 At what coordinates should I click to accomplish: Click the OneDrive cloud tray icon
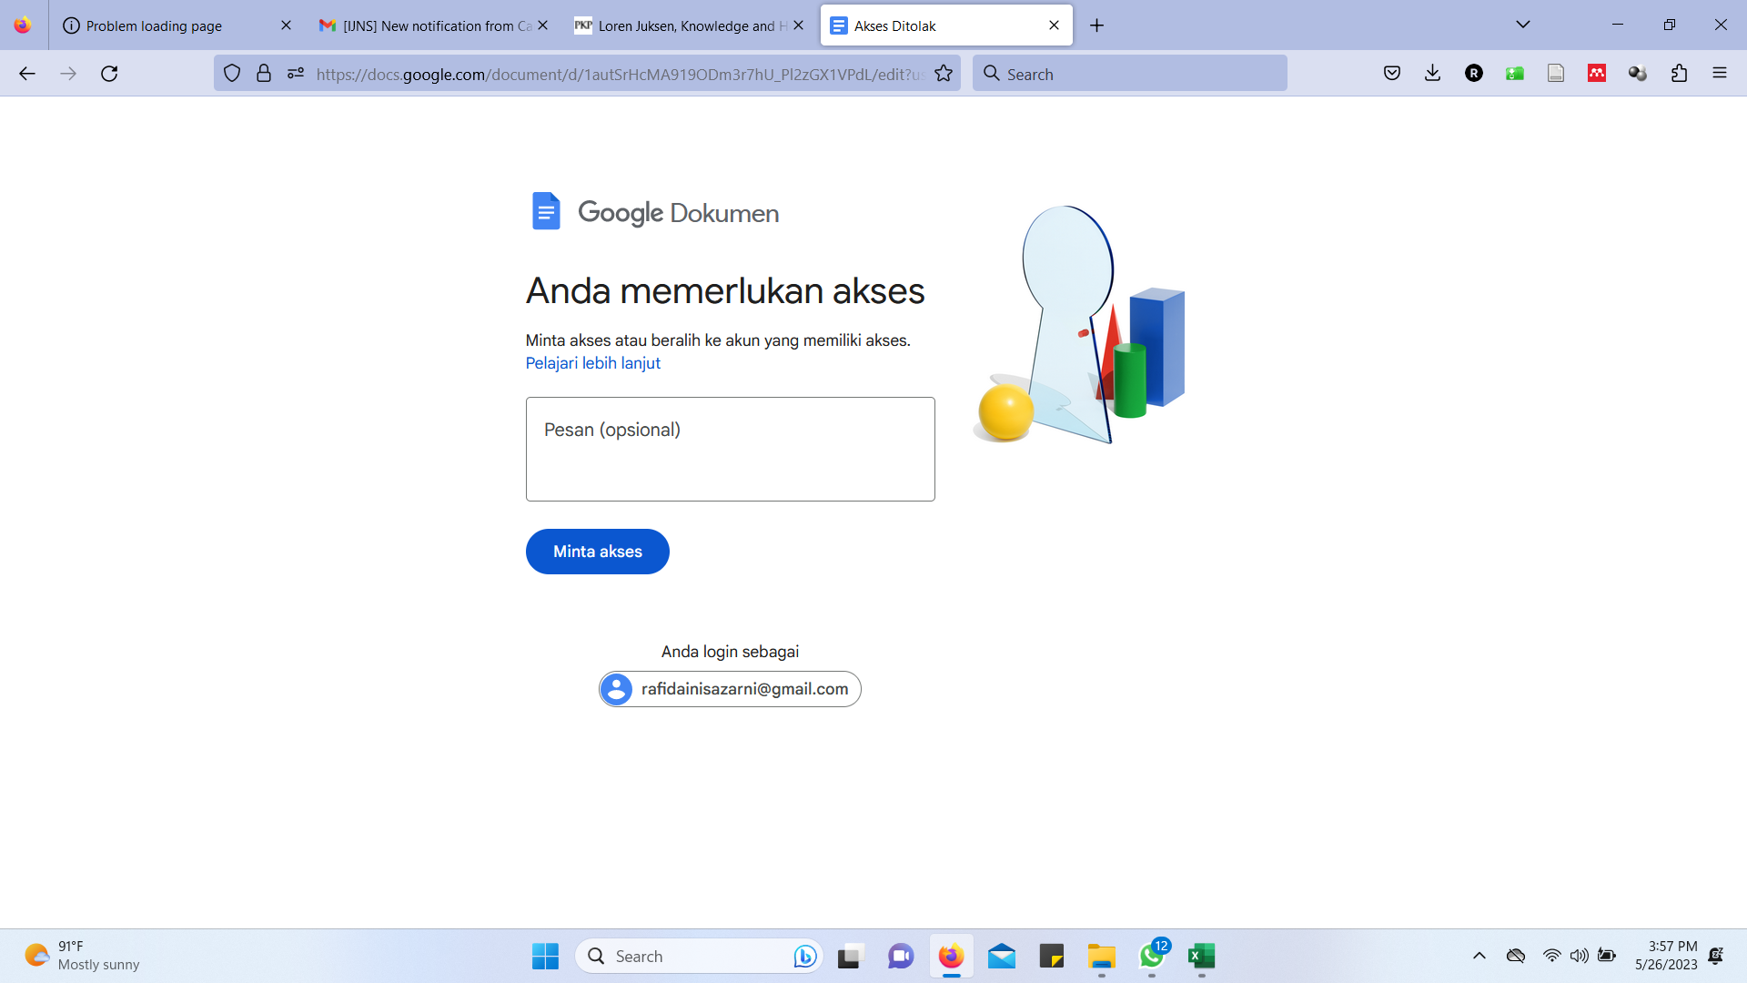[1516, 956]
